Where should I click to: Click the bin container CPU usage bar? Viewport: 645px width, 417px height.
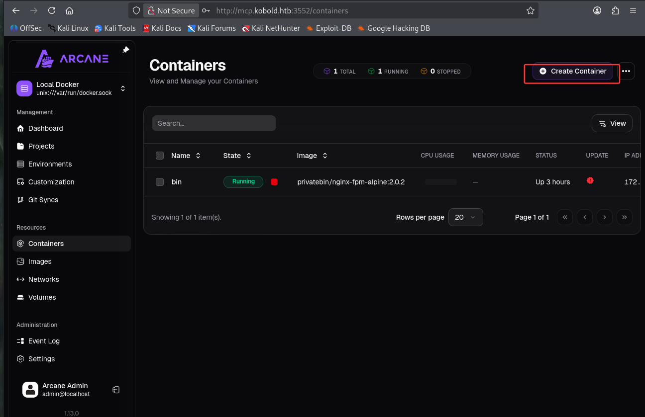[x=440, y=182]
